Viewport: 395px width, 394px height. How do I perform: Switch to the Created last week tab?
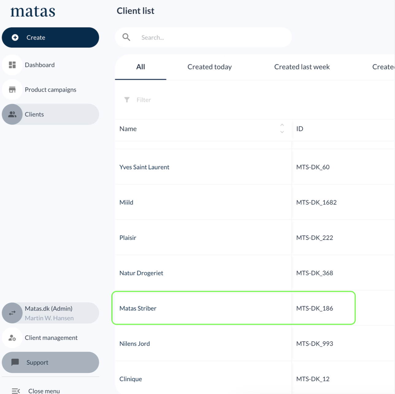(x=302, y=67)
